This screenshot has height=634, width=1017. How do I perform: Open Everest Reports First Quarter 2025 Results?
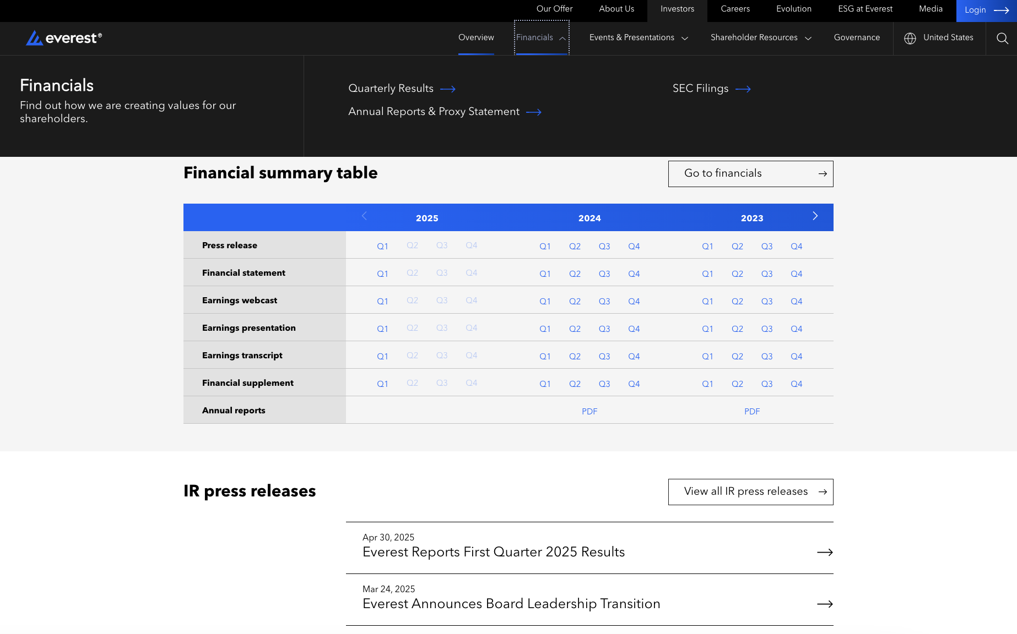(494, 552)
